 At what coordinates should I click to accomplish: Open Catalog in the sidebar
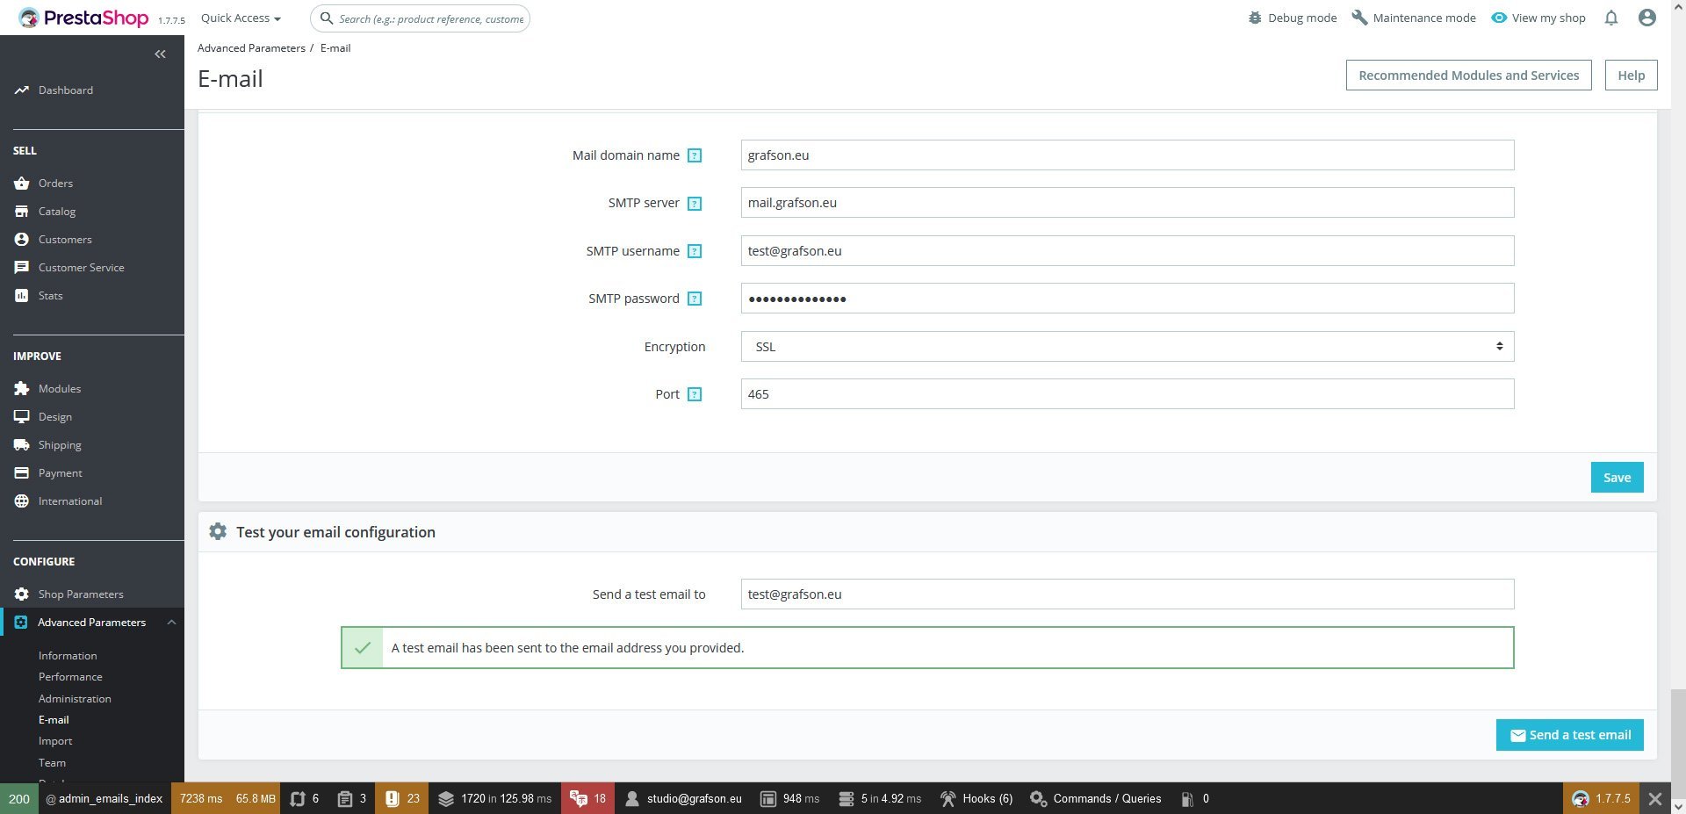[x=57, y=212]
